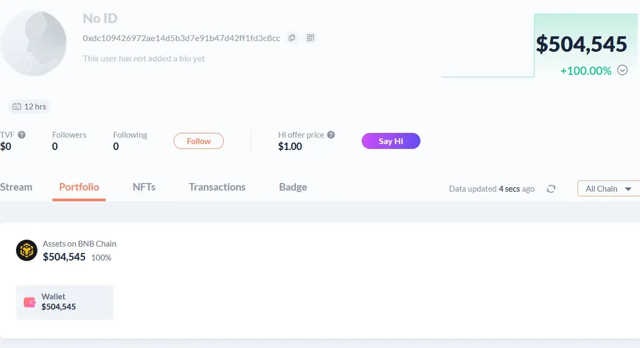Image resolution: width=640 pixels, height=348 pixels.
Task: Click the BNB Chain logo
Action: pos(26,250)
